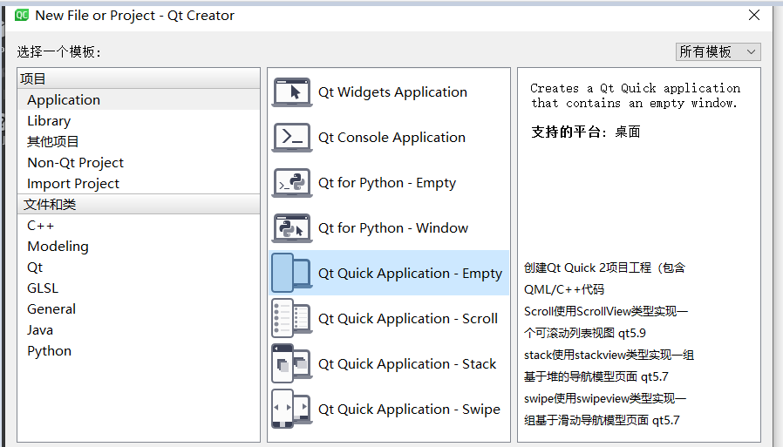Choose the Qt Quick Application - Swipe label
Viewport: 783px width, 447px height.
tap(409, 410)
